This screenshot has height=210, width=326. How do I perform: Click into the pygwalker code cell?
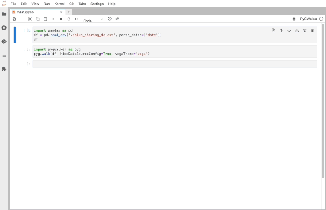tap(175, 52)
